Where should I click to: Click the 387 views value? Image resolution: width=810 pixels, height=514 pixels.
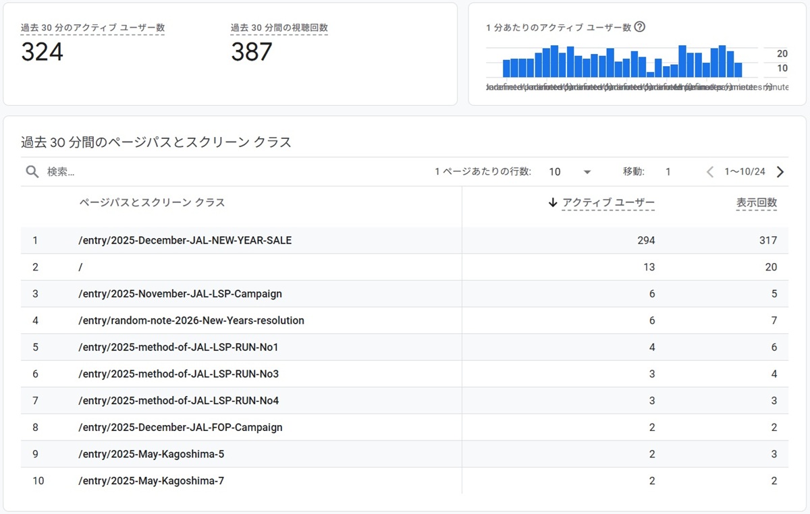click(252, 52)
